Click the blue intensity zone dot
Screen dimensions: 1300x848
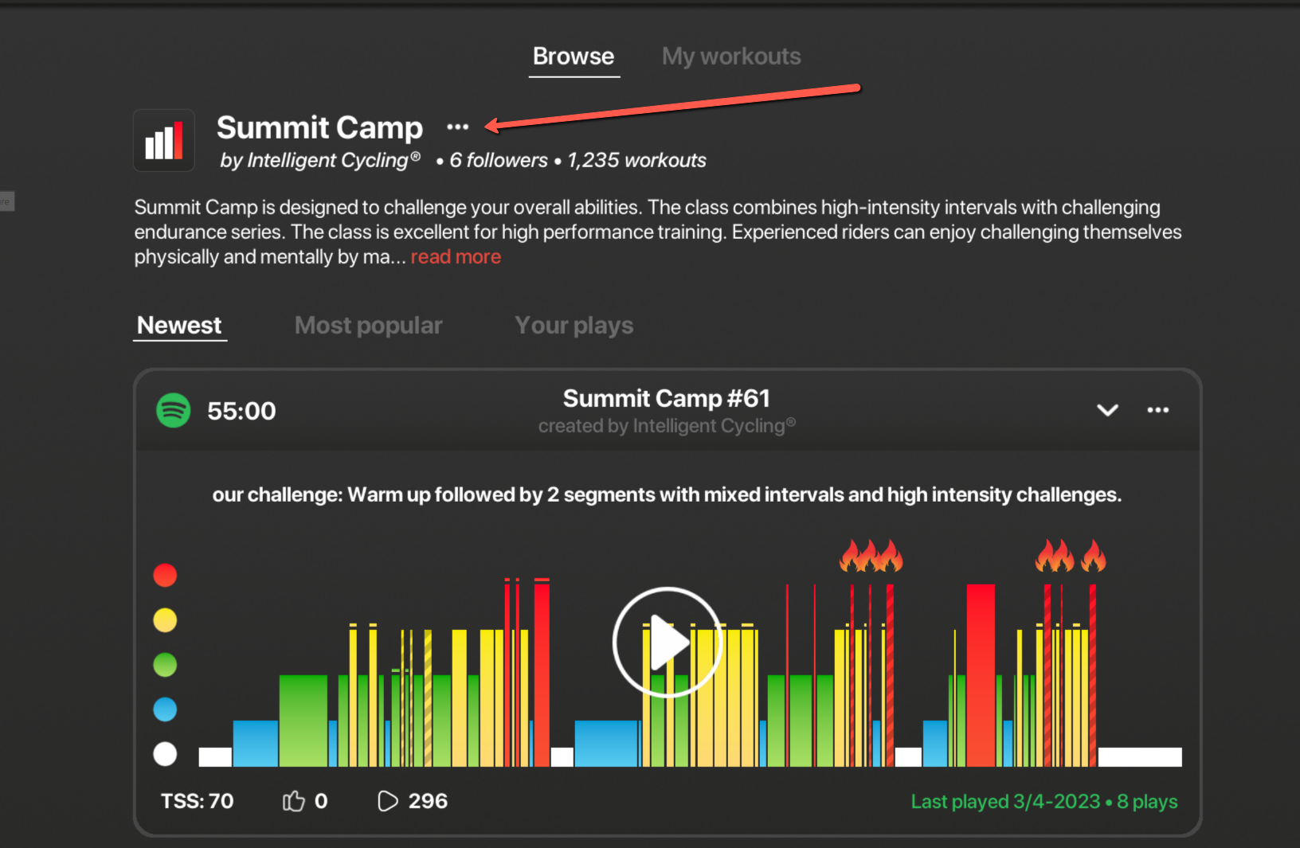click(x=165, y=709)
